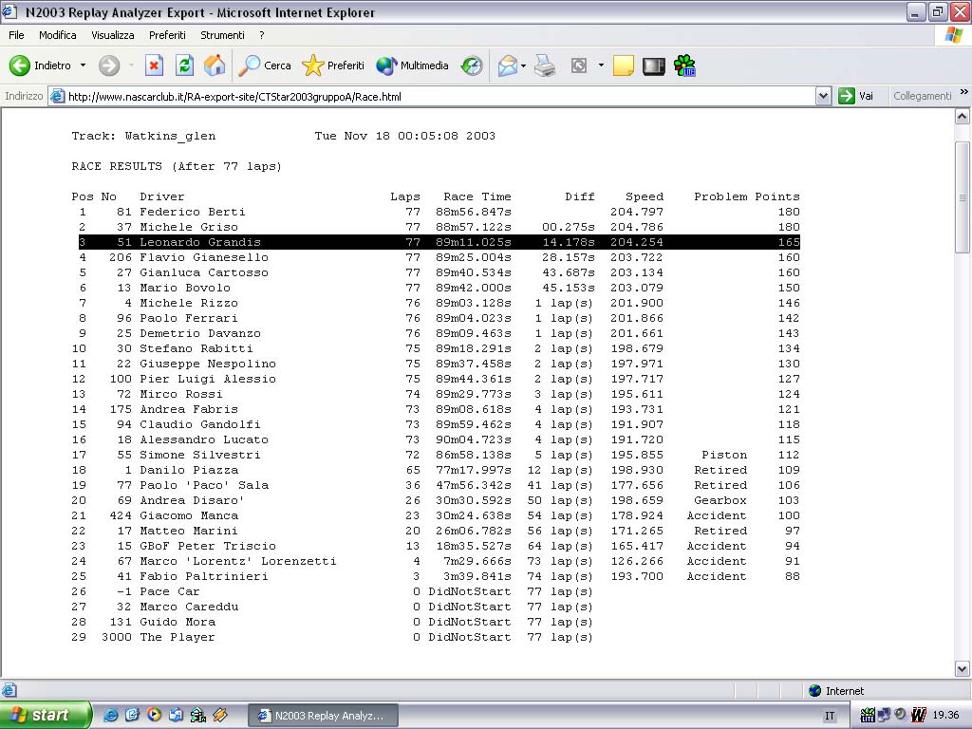Expand the mail button dropdown arrow
972x729 pixels.
[x=524, y=65]
